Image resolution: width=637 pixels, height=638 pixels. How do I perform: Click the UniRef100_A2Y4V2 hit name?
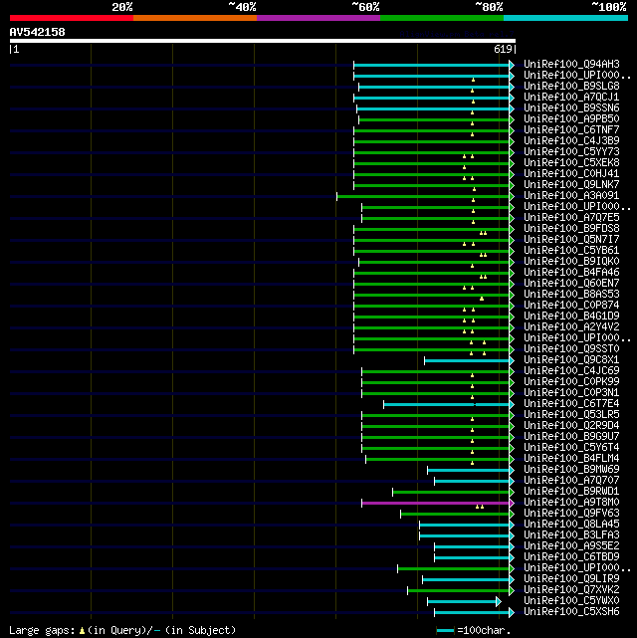pos(571,327)
